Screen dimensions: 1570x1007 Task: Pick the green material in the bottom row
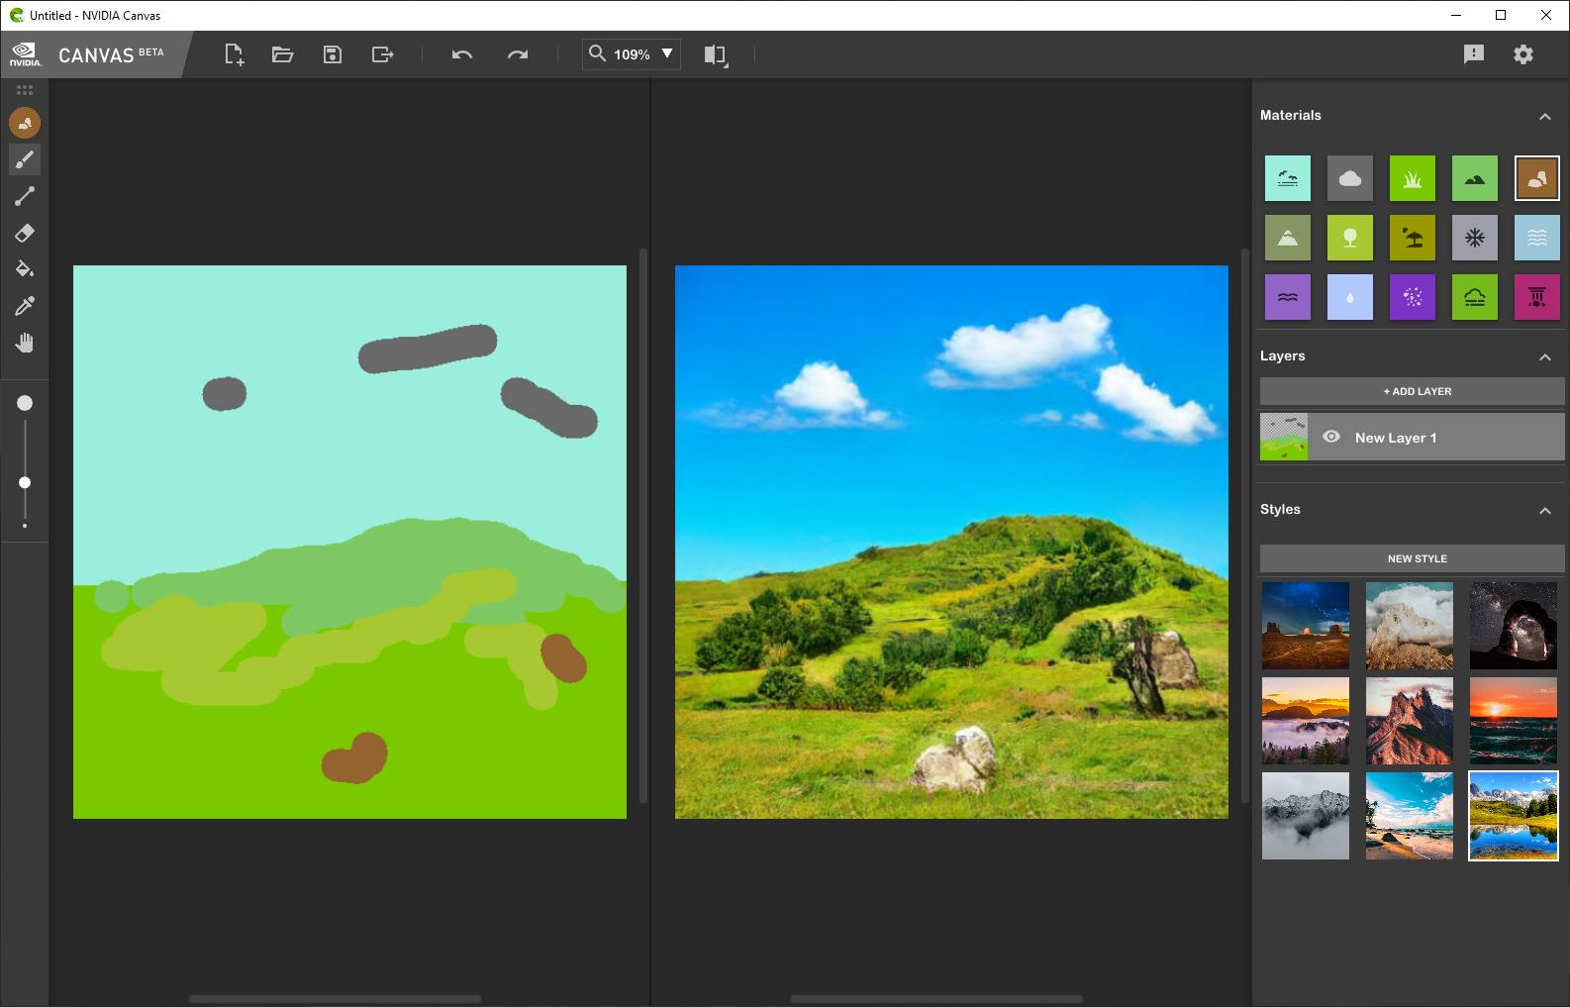coord(1475,297)
